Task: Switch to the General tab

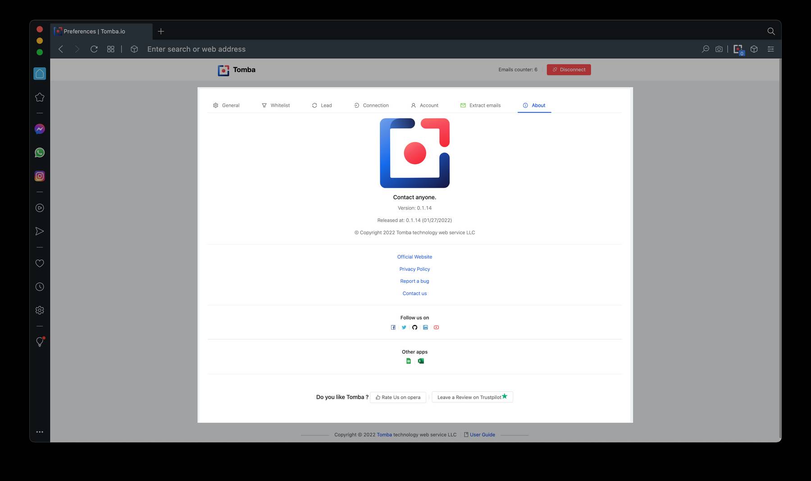Action: click(226, 105)
